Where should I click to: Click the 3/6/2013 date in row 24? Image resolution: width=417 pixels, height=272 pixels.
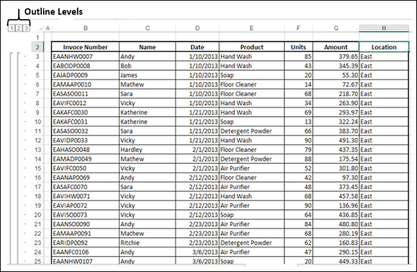(197, 252)
